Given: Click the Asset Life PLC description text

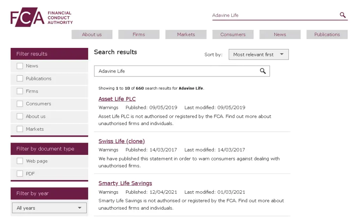Looking at the screenshot, I should [185, 120].
